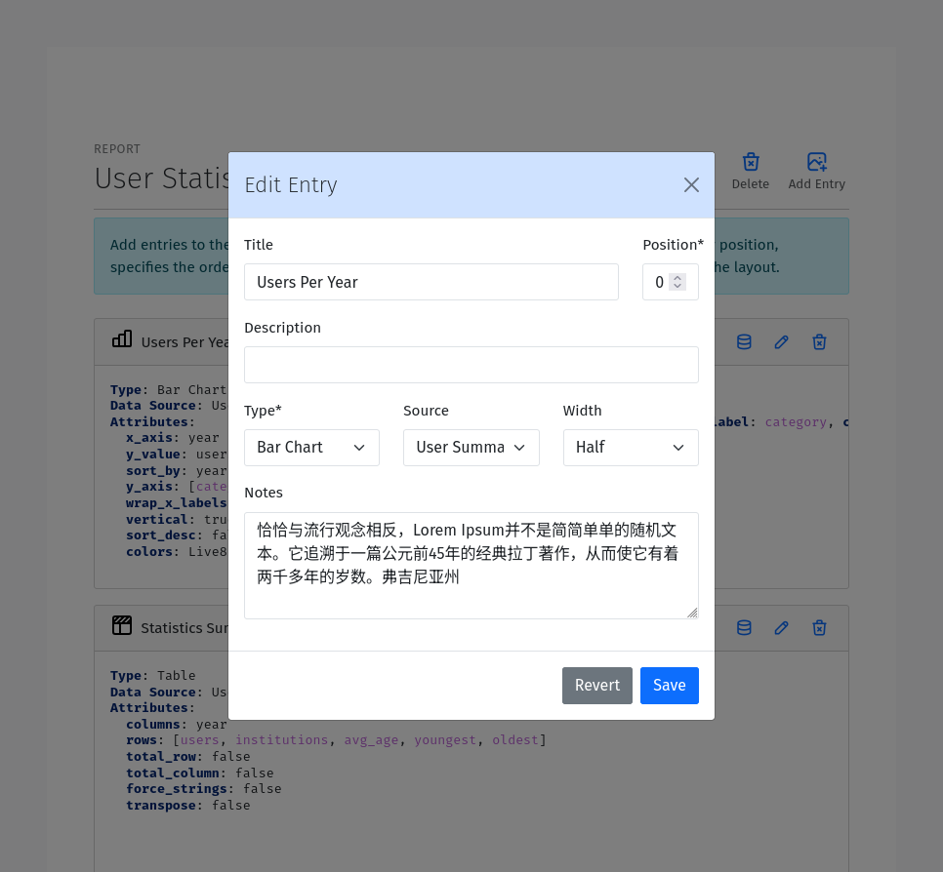
Task: Save the entry changes
Action: (670, 686)
